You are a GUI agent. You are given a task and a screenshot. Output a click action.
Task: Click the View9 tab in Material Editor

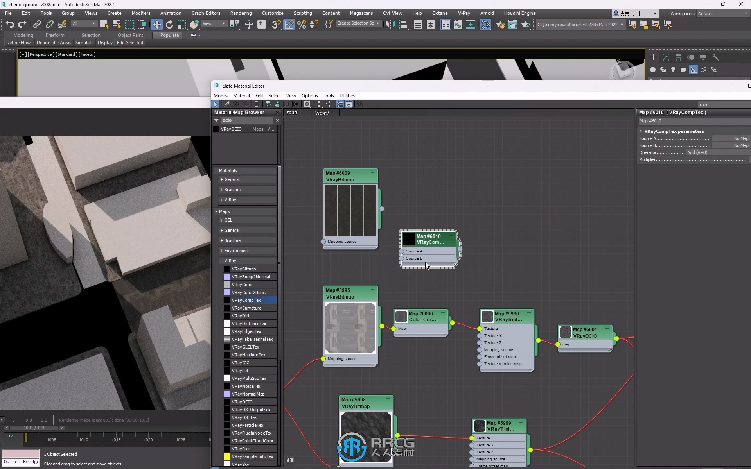click(x=322, y=113)
